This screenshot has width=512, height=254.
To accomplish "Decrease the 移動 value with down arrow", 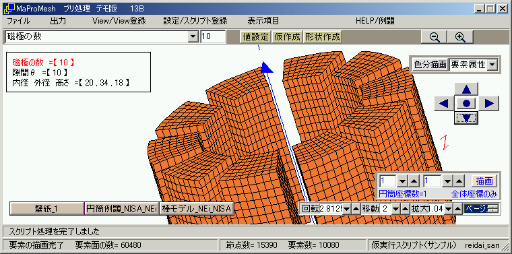I will 395,209.
